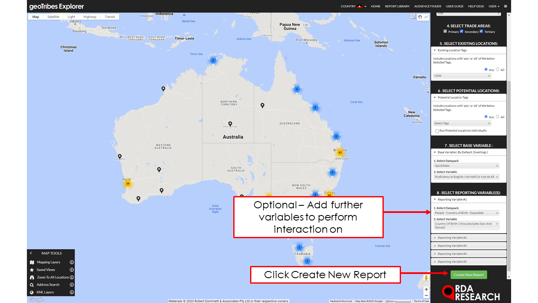538x303 pixels.
Task: Click the Darwin cluster marker 2
Action: click(213, 60)
